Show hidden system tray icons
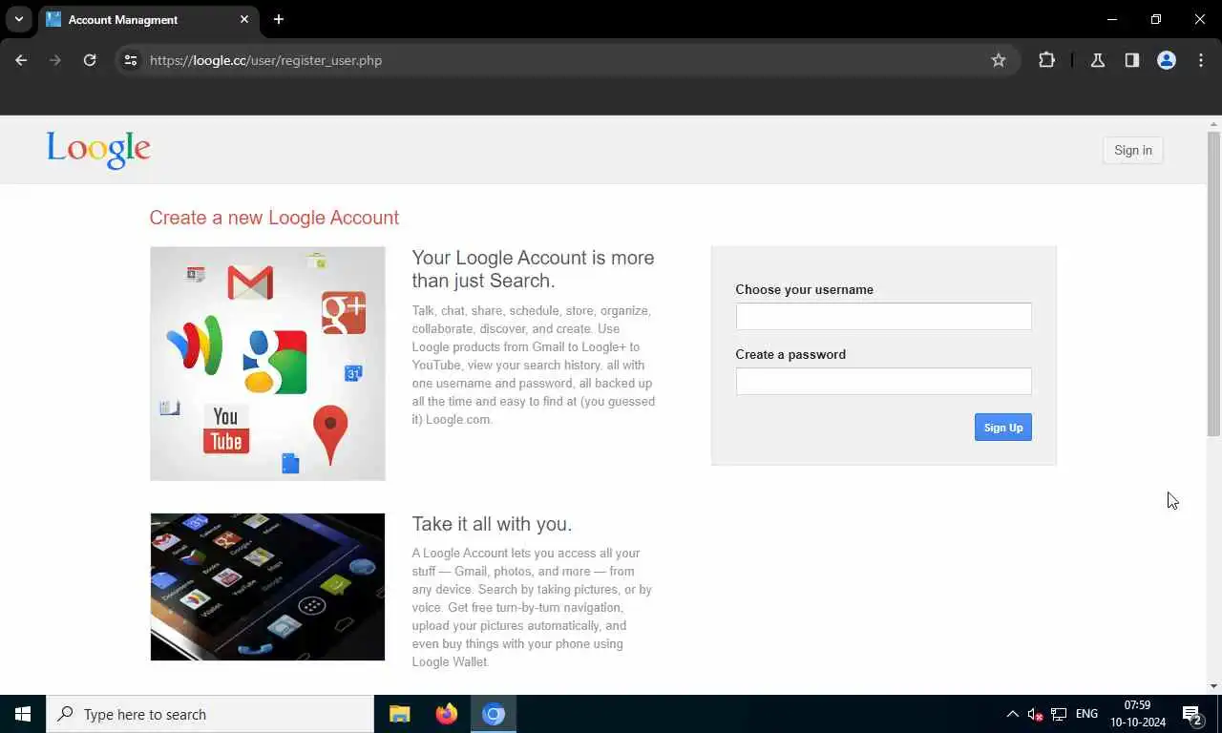The width and height of the screenshot is (1222, 733). point(1012,714)
